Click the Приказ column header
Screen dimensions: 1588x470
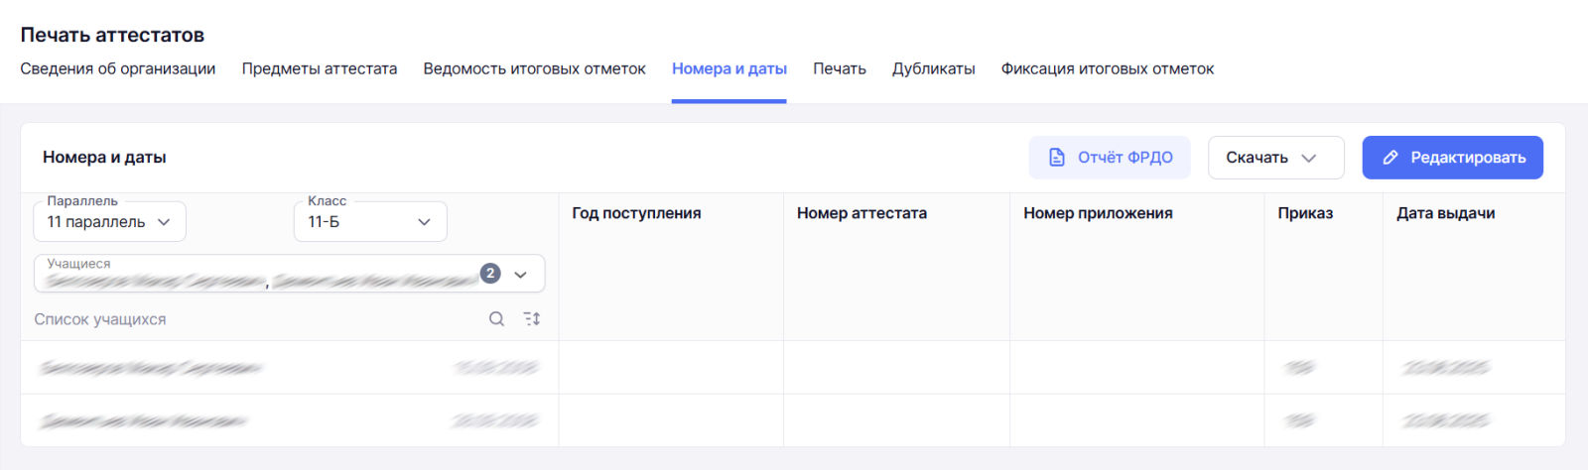point(1305,213)
